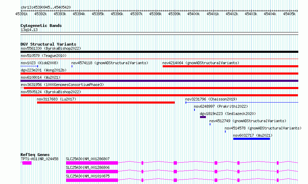Click the SLC25A30|NM_001010875 transcript label

click(88, 176)
